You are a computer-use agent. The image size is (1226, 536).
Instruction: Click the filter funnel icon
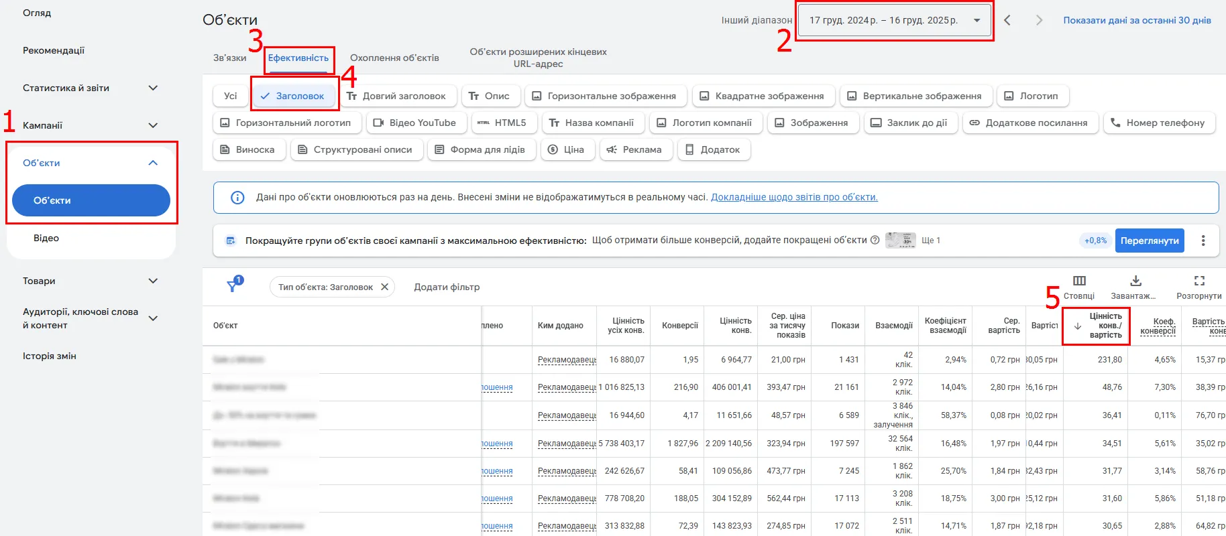click(233, 286)
